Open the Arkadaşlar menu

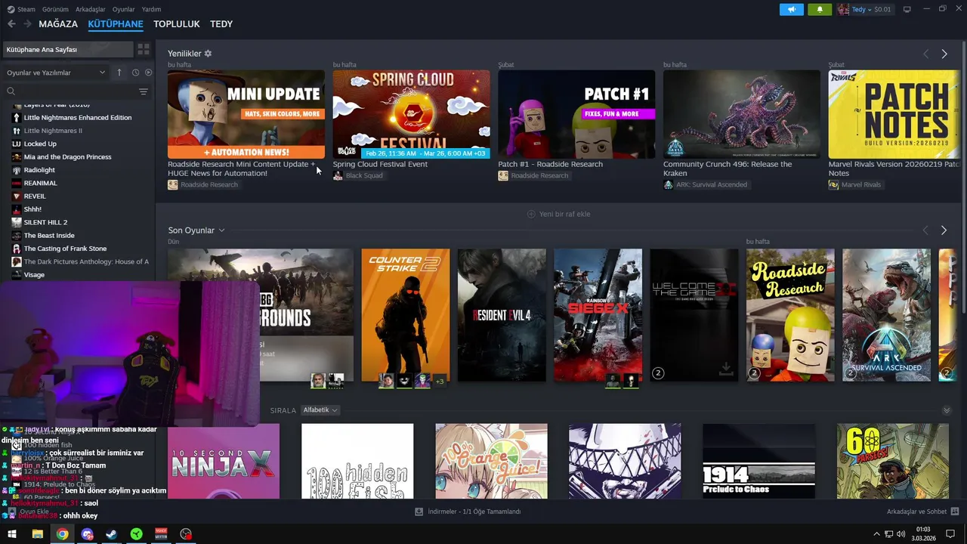[x=91, y=9]
